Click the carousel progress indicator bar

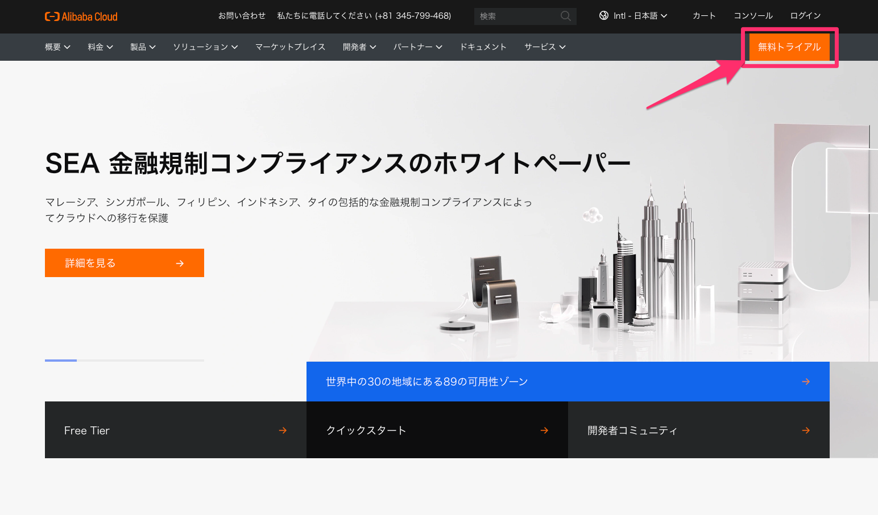(125, 361)
